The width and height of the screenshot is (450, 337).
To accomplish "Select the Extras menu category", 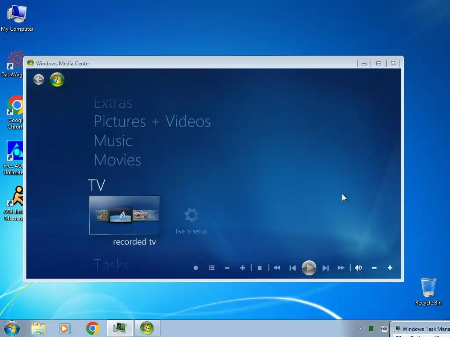I will click(113, 103).
